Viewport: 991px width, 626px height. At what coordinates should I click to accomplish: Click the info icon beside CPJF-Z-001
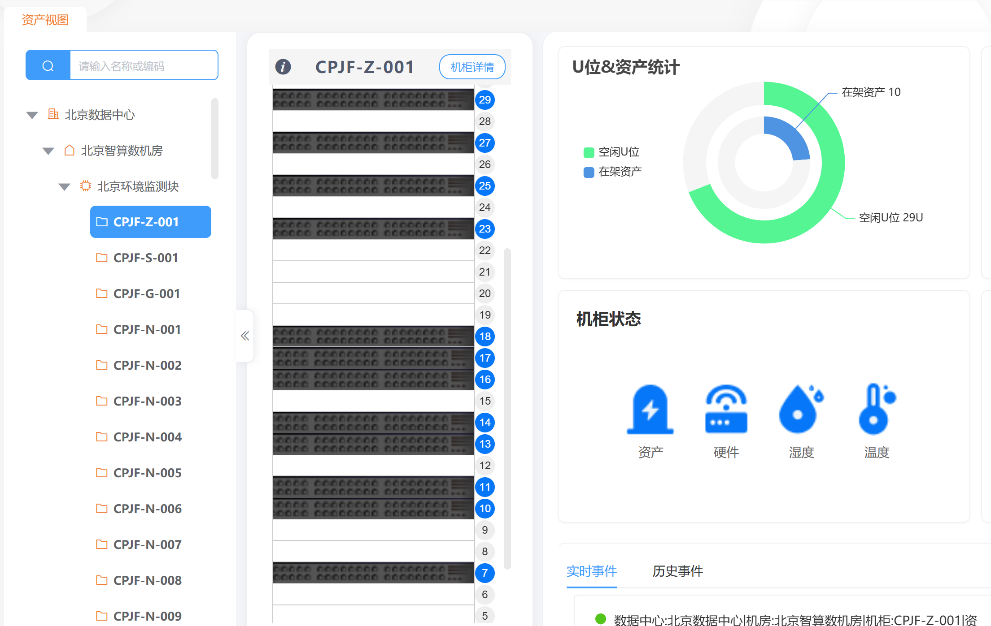283,67
